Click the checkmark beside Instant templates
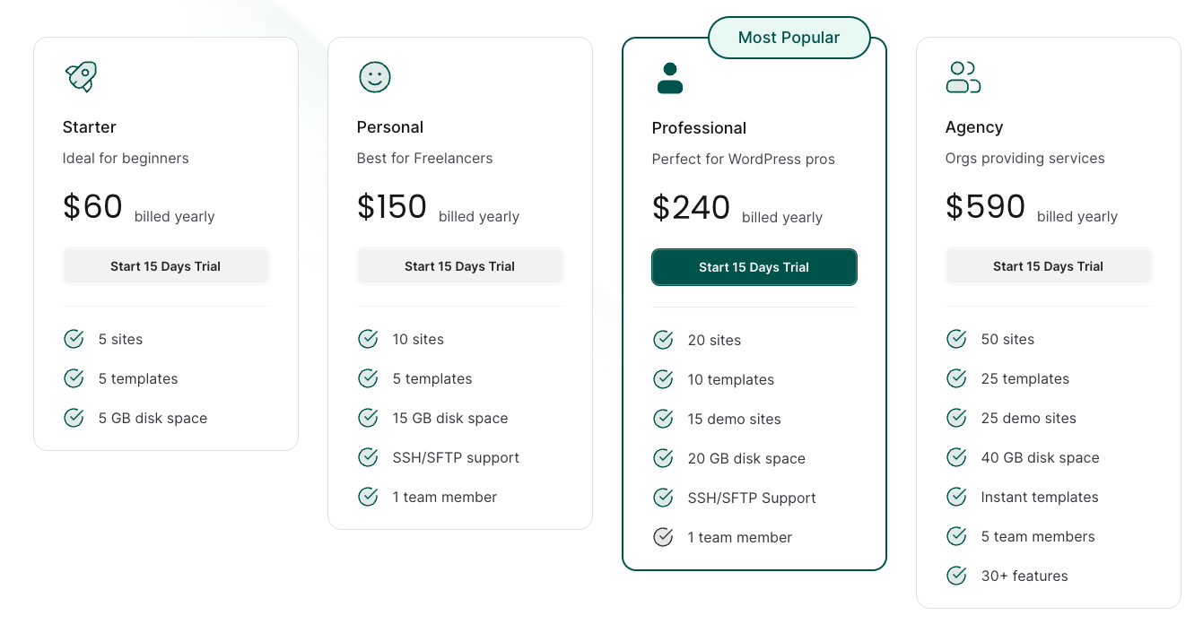 tap(956, 497)
